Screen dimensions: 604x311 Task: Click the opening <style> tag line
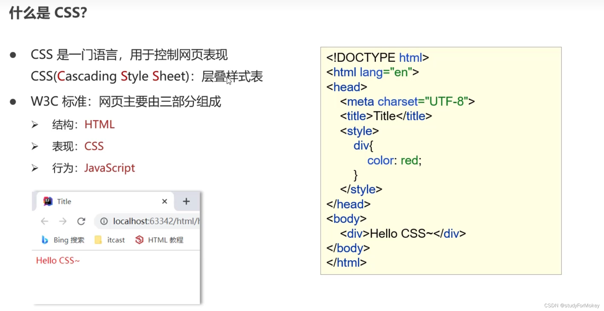(359, 131)
